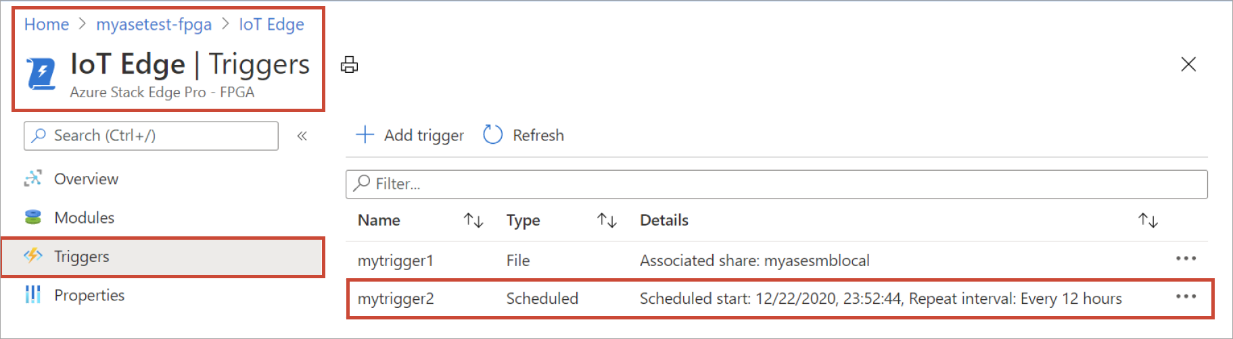
Task: Open the Properties menu item
Action: (89, 295)
